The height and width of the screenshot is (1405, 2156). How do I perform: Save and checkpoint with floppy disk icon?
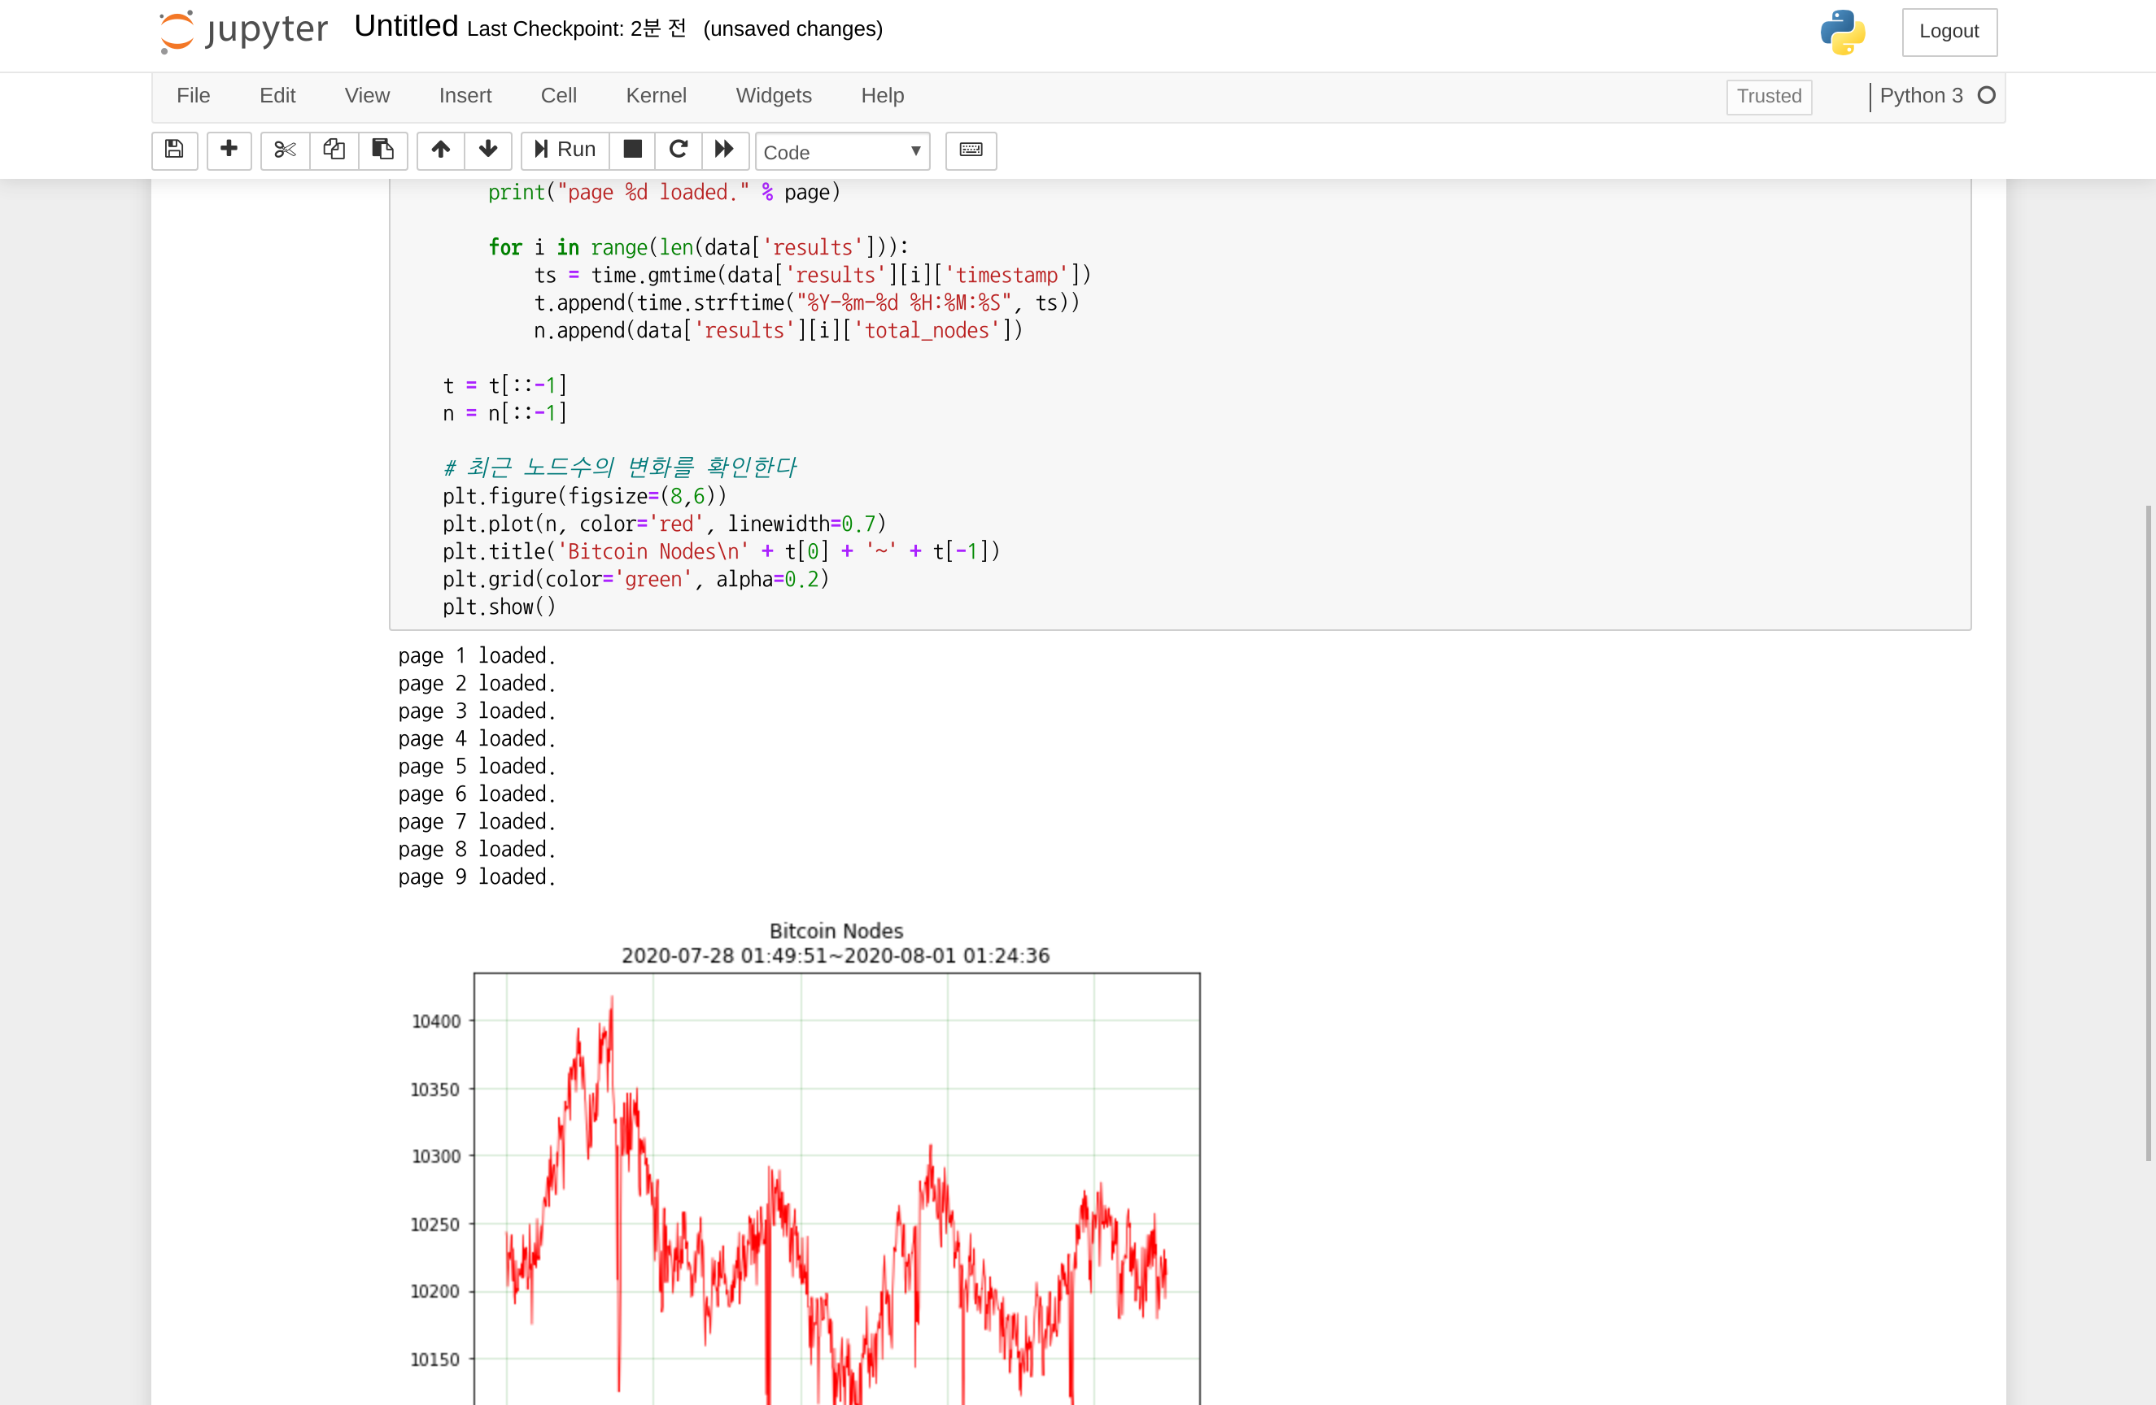(x=174, y=150)
